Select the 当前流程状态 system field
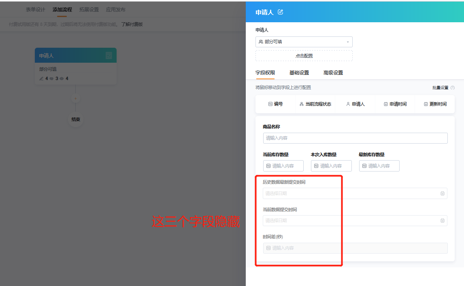Image resolution: width=464 pixels, height=286 pixels. pyautogui.click(x=315, y=104)
